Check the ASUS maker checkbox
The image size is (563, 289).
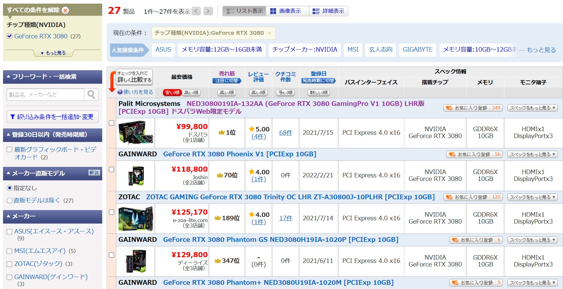[9, 232]
